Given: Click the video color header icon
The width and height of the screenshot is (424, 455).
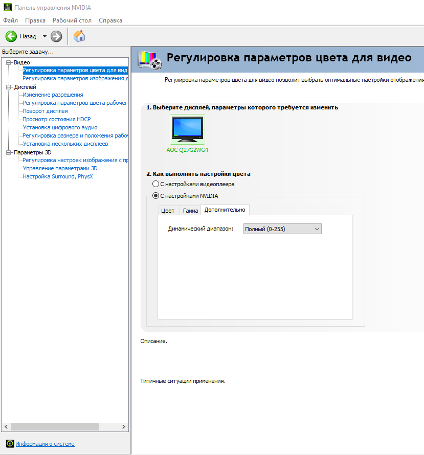Looking at the screenshot, I should click(150, 60).
